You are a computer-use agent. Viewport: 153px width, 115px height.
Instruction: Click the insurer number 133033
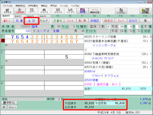click(x=25, y=26)
